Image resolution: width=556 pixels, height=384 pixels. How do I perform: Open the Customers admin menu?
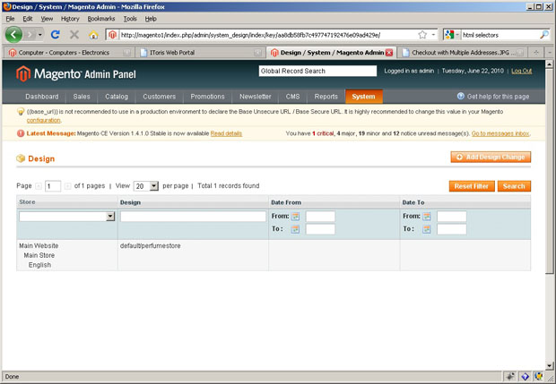tap(160, 97)
